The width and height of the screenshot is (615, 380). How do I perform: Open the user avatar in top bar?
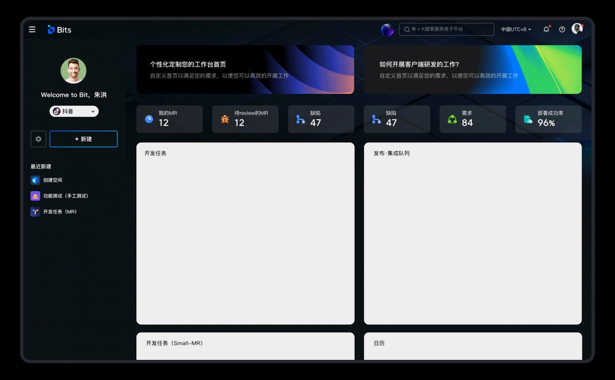[x=577, y=29]
